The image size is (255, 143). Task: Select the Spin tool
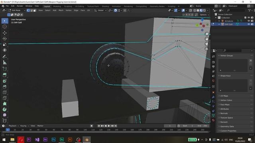4,109
